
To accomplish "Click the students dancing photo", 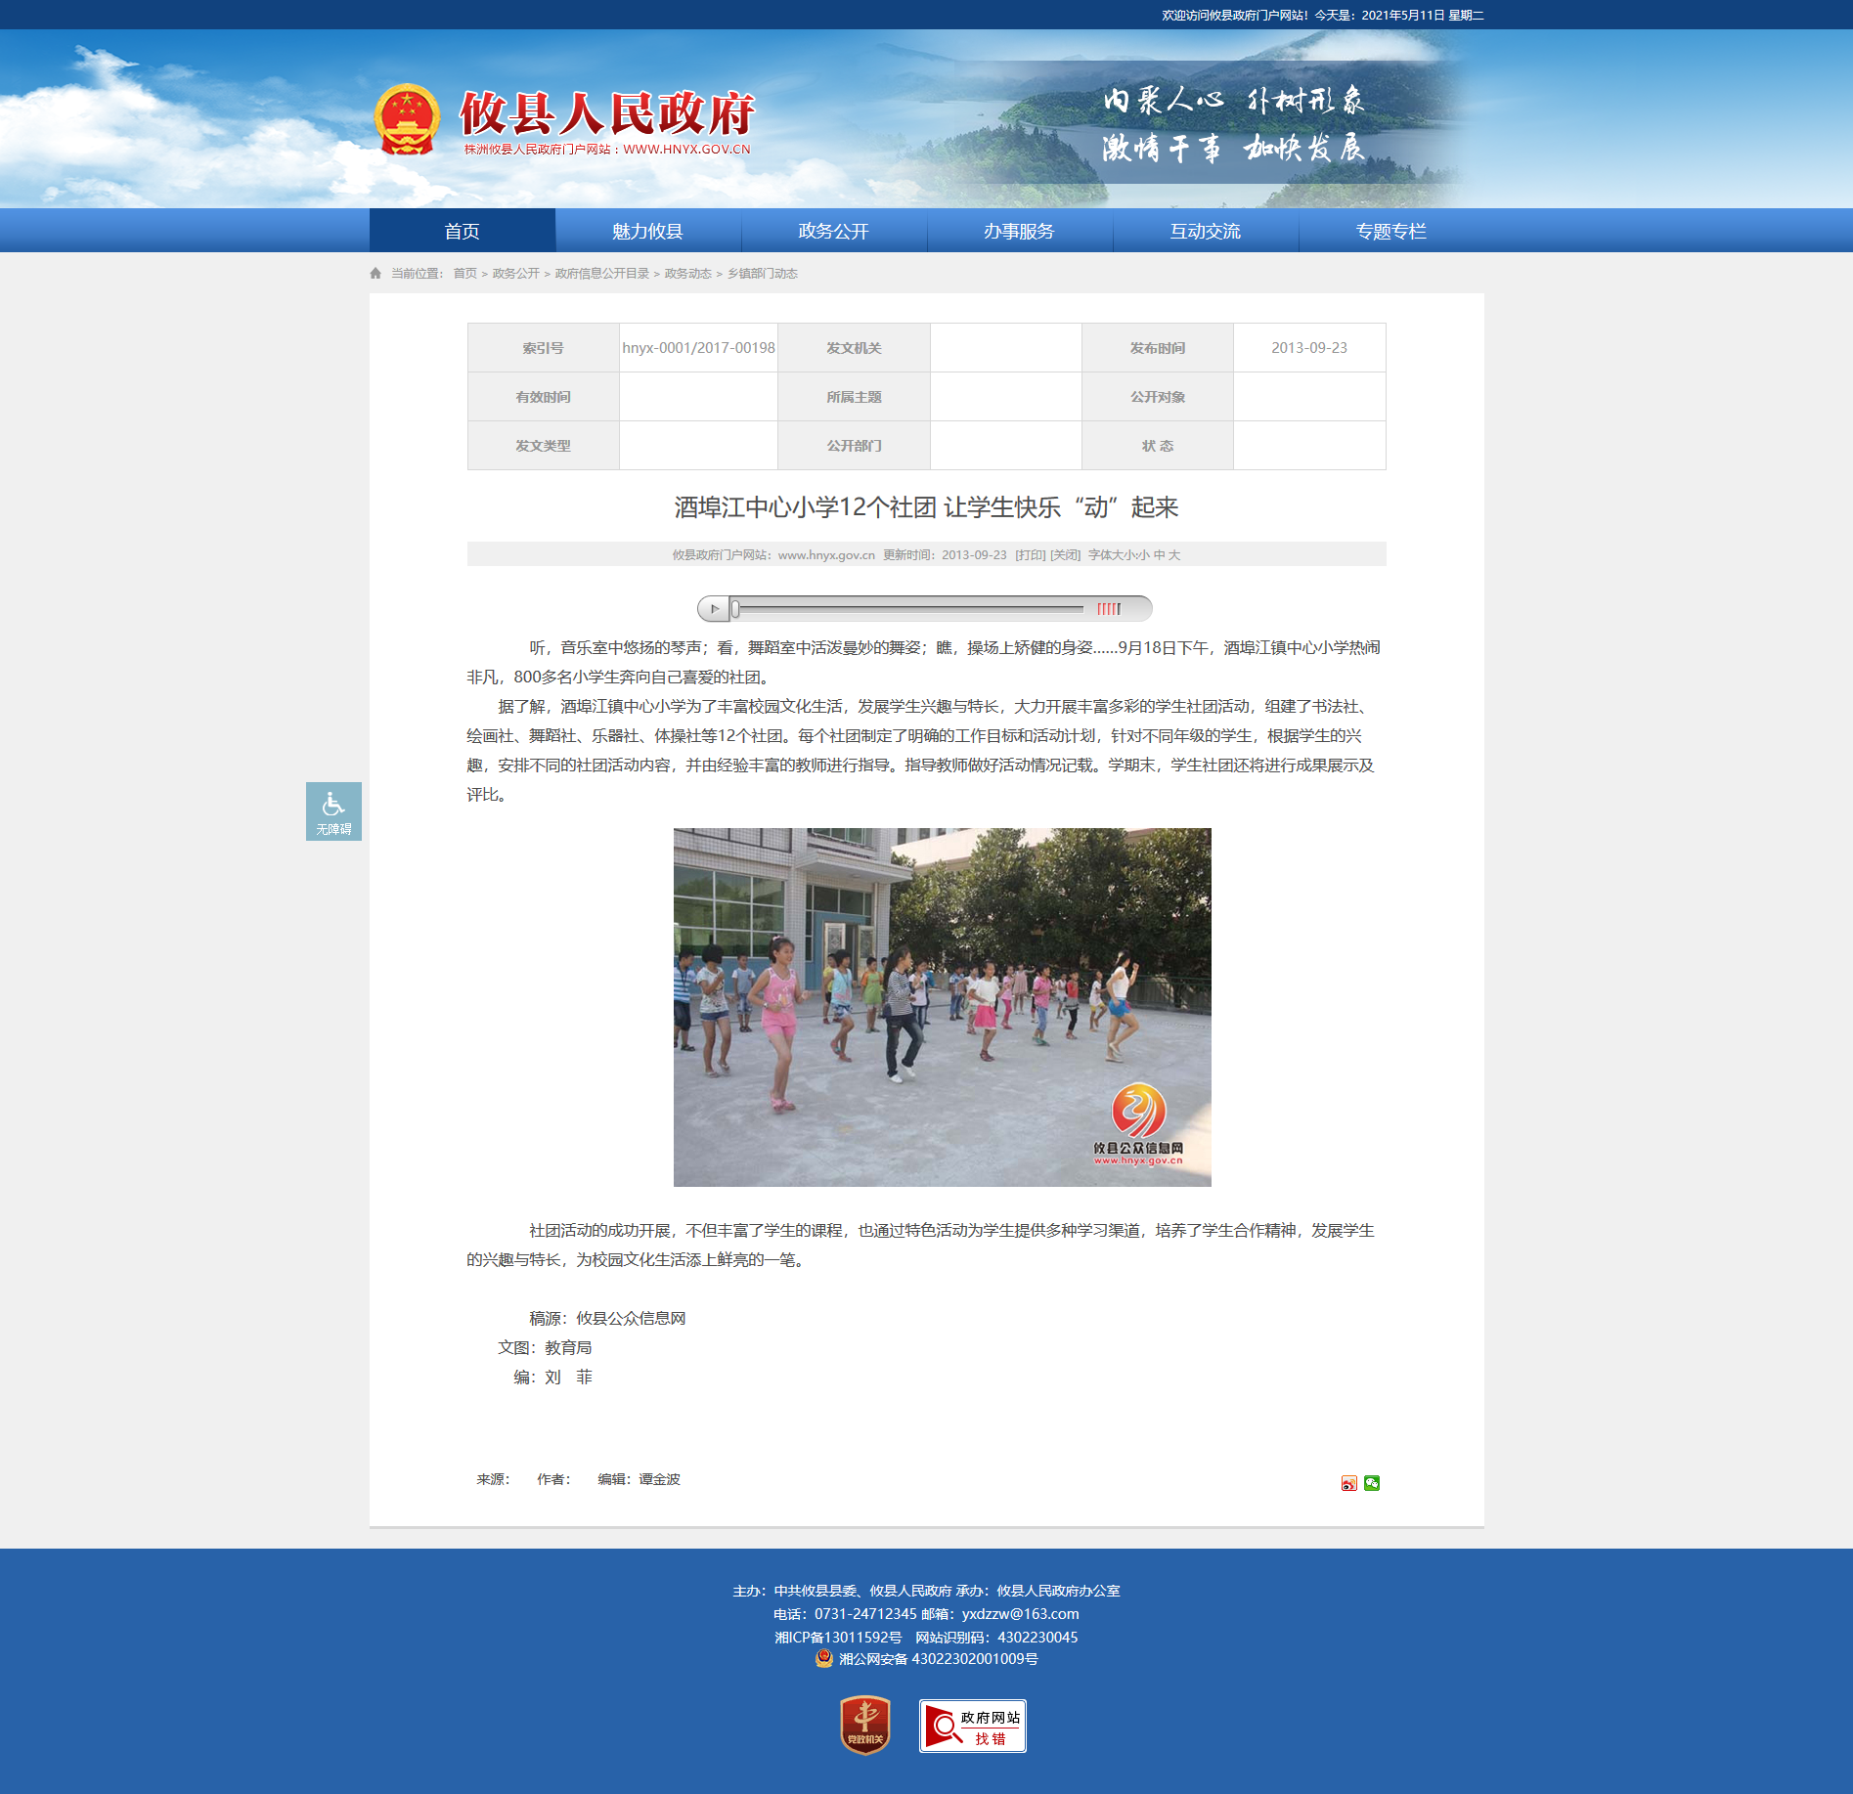I will point(942,1007).
